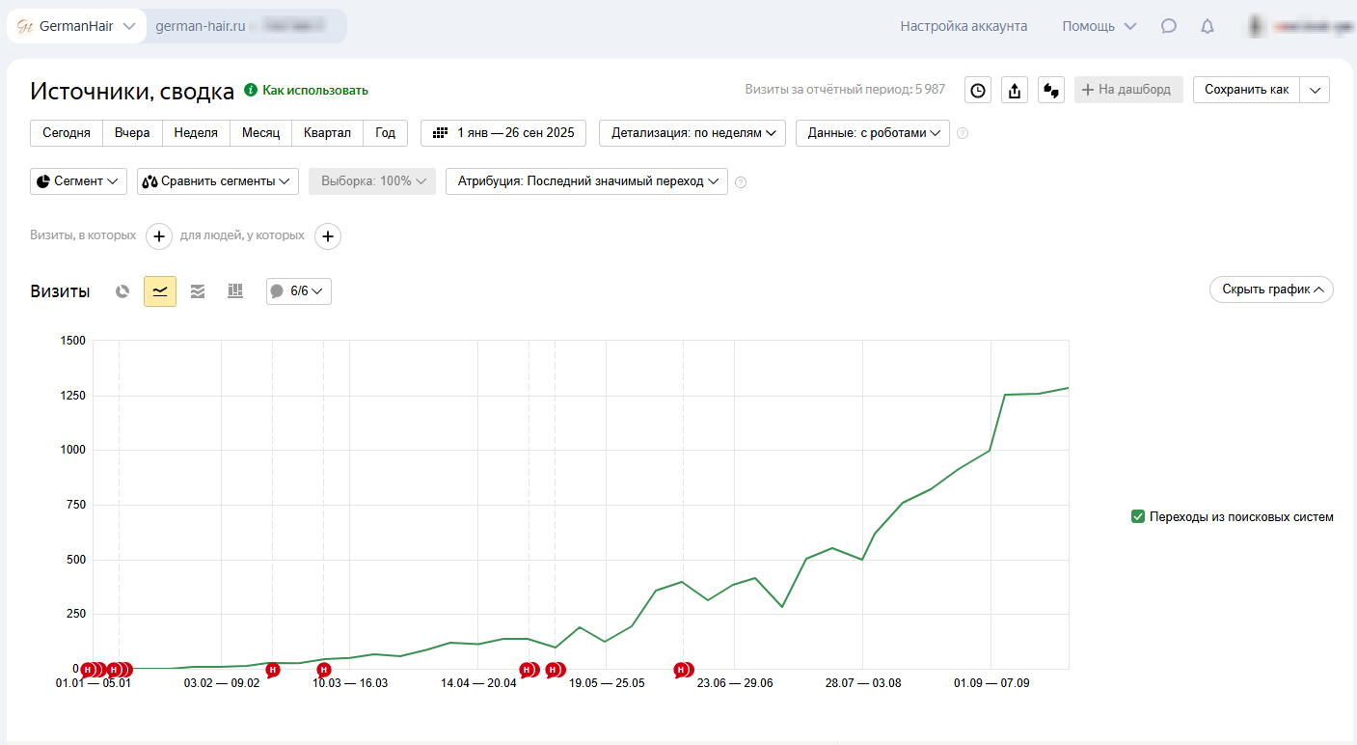Click the annotation marker near 23.06 week
1357x745 pixels.
click(683, 670)
